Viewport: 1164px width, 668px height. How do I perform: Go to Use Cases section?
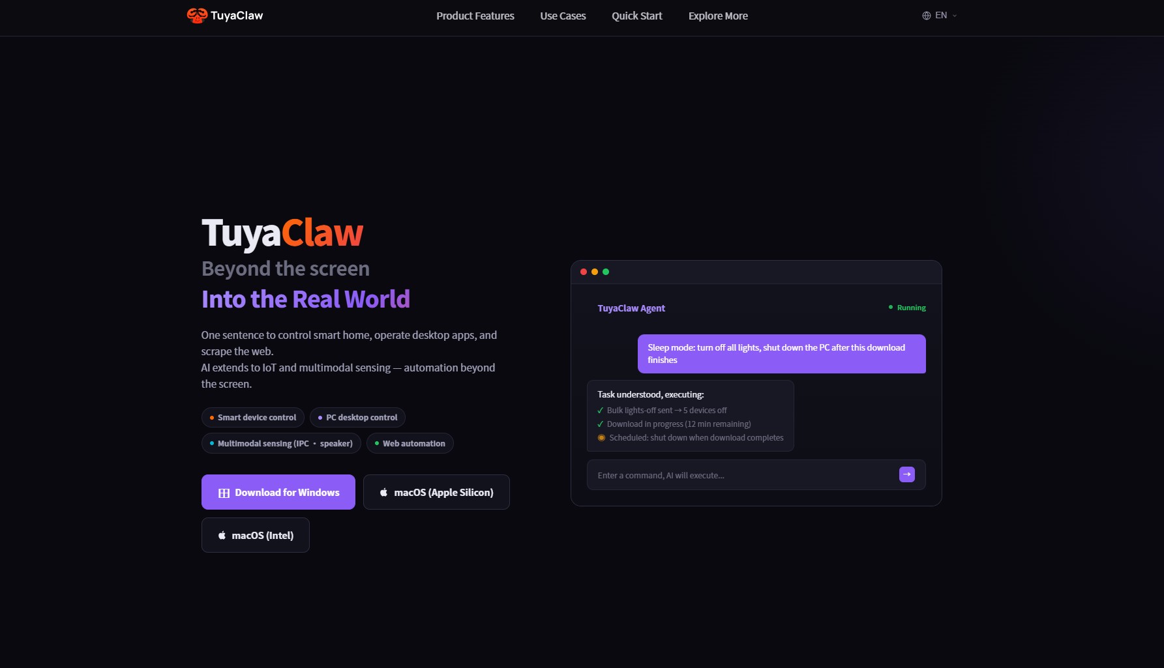pos(563,16)
